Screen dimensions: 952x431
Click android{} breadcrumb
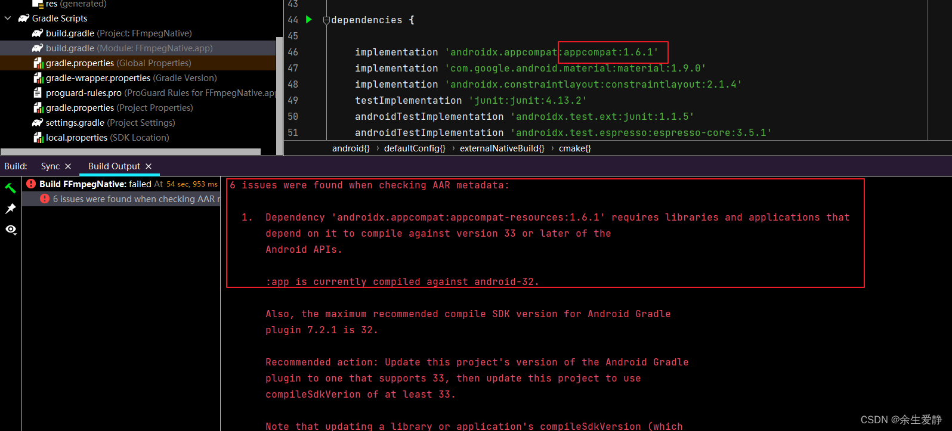(351, 148)
